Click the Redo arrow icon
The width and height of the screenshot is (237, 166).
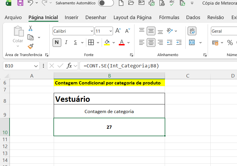pos(44,3)
